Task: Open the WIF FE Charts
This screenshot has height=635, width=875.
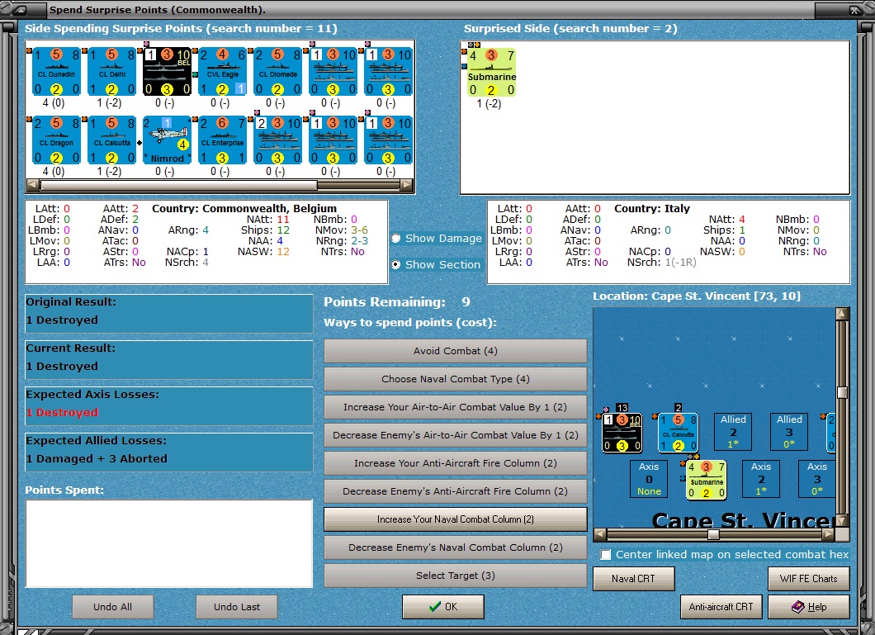Action: tap(809, 579)
